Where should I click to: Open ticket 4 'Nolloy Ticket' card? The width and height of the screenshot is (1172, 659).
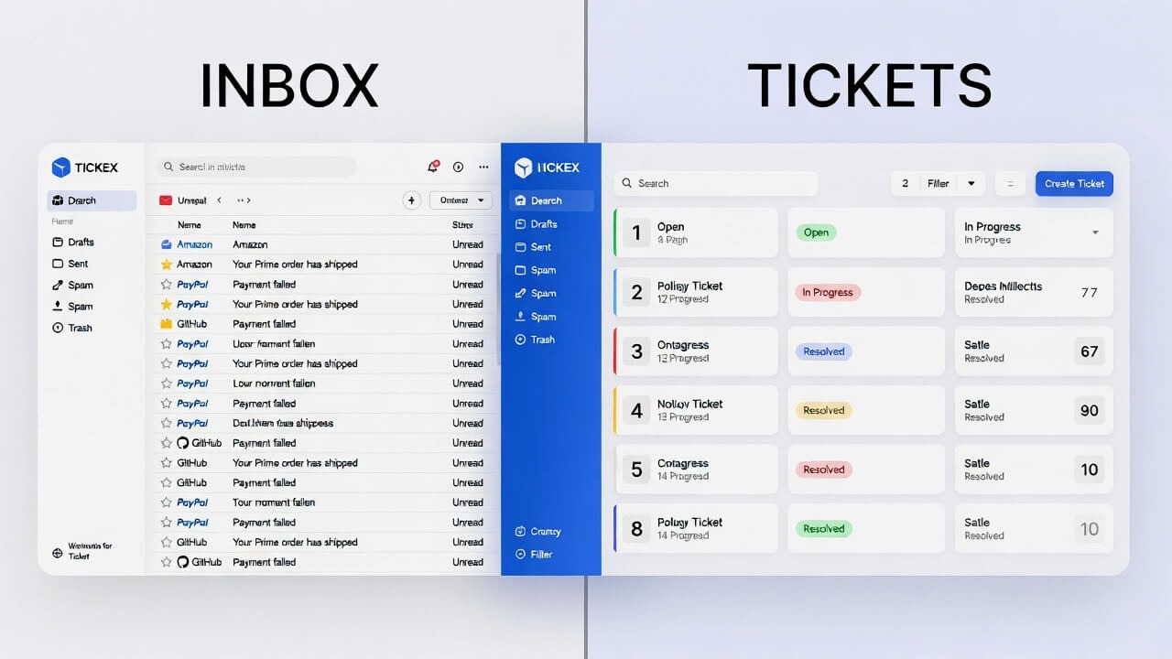tap(696, 410)
